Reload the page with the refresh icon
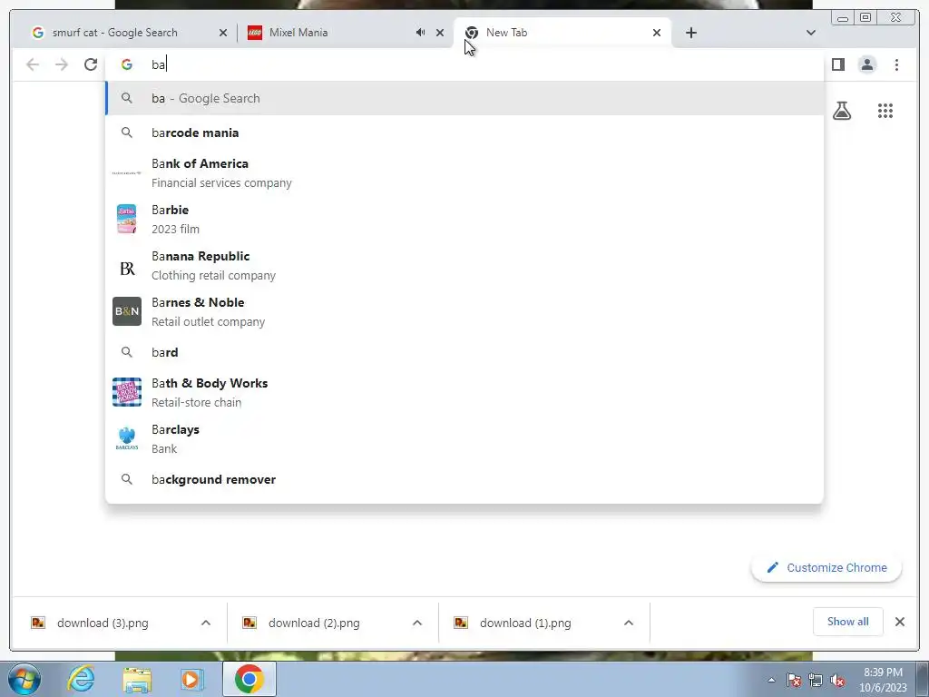Image resolution: width=929 pixels, height=697 pixels. (91, 64)
